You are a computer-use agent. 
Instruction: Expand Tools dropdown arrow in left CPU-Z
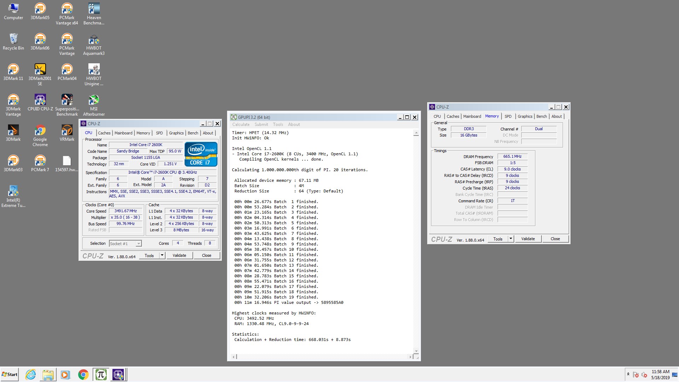coord(162,255)
